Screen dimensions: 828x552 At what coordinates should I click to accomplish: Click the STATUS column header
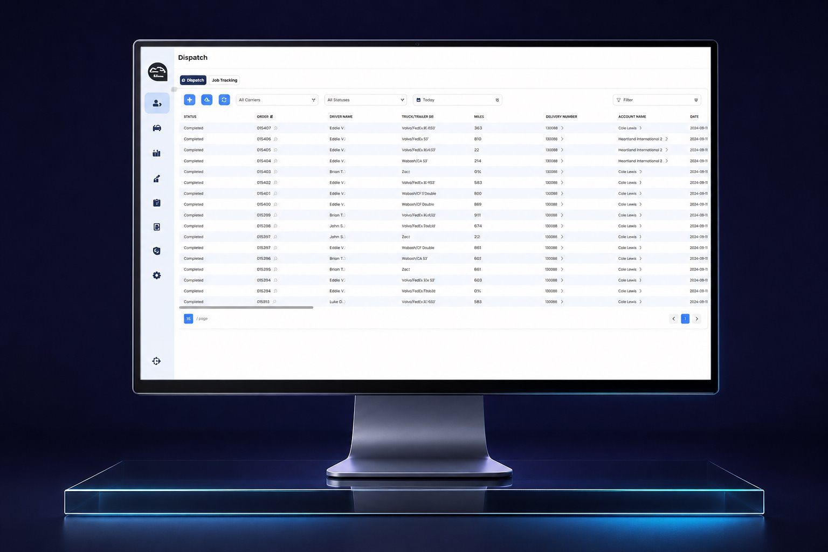[x=190, y=116]
